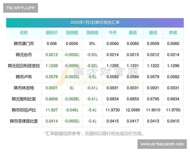Click the 韩元尼日利亚奈拉 row name
The width and height of the screenshot is (190, 152).
[x=24, y=66]
